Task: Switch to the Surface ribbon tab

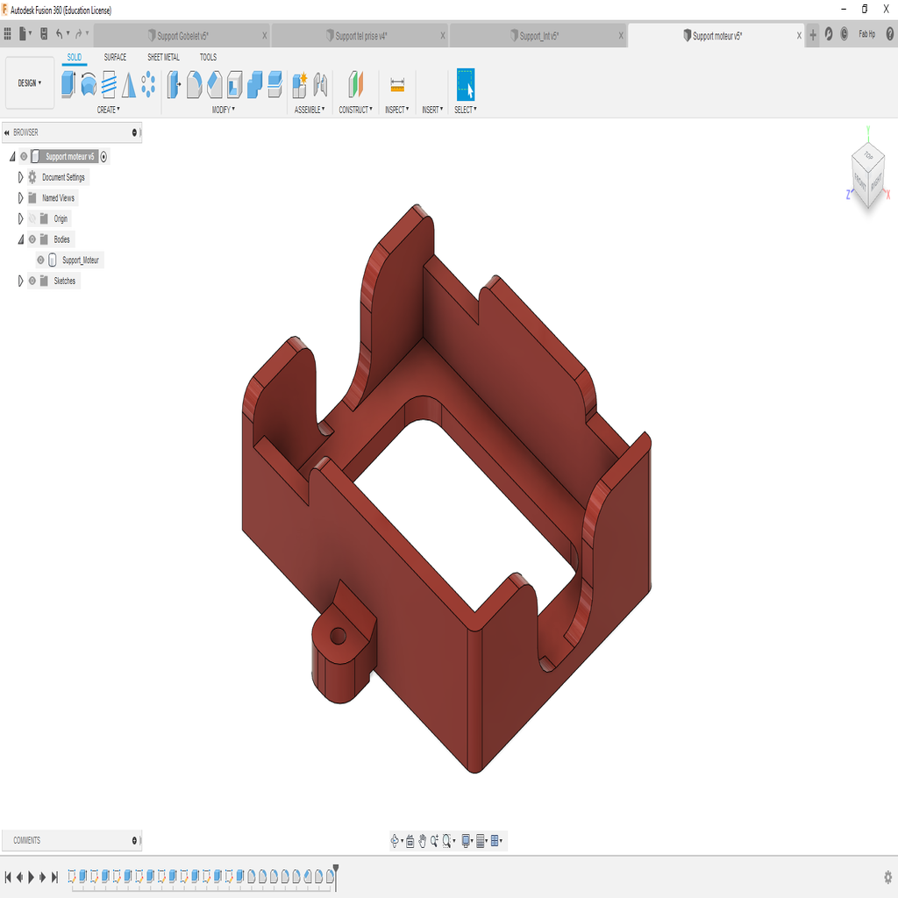Action: (115, 57)
